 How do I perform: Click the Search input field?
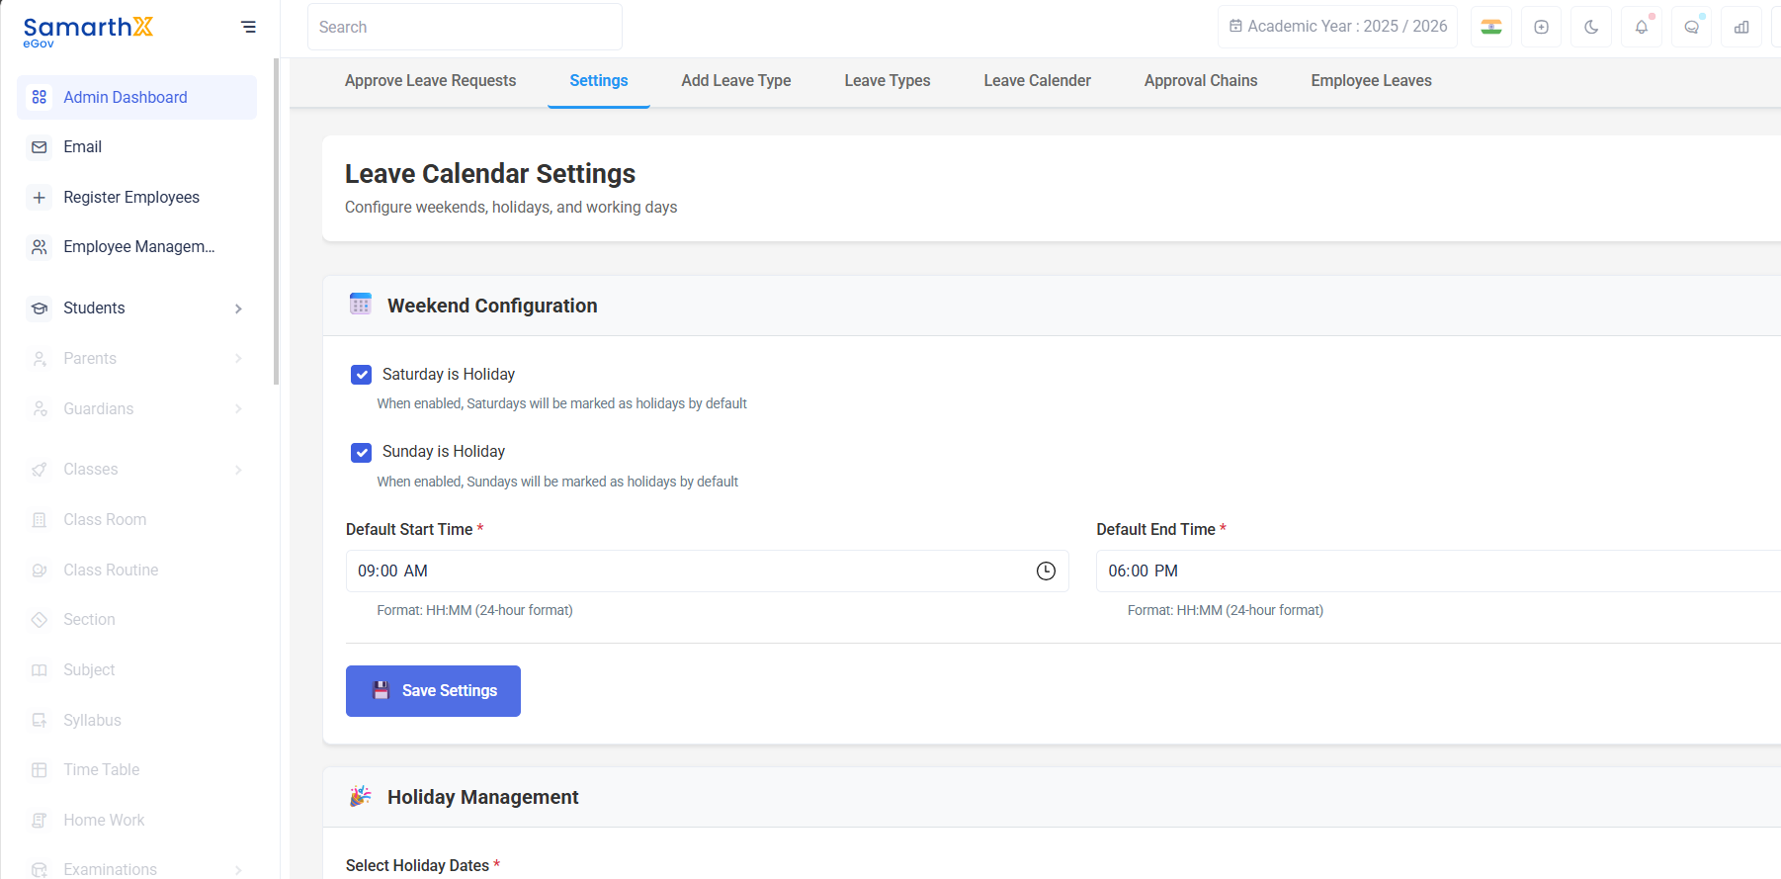465,27
